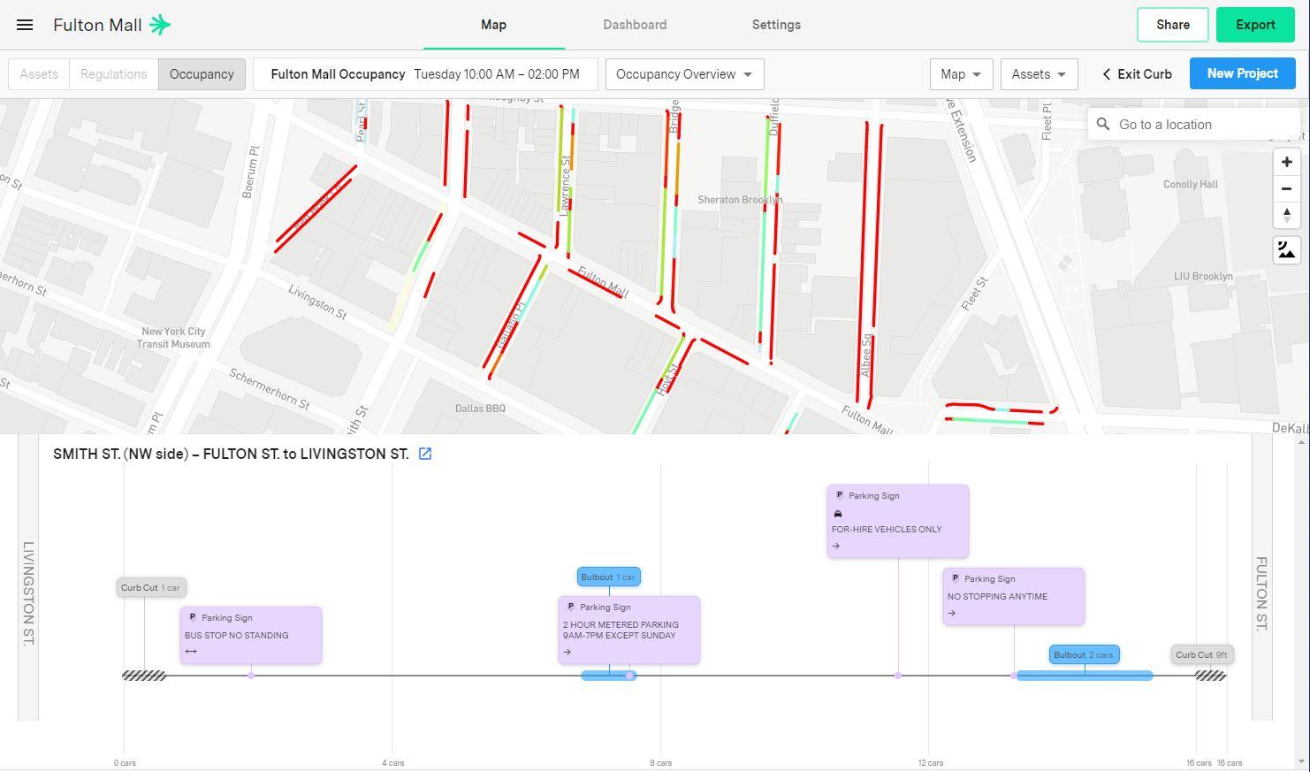Open the Settings tab
The height and width of the screenshot is (772, 1310).
click(776, 25)
